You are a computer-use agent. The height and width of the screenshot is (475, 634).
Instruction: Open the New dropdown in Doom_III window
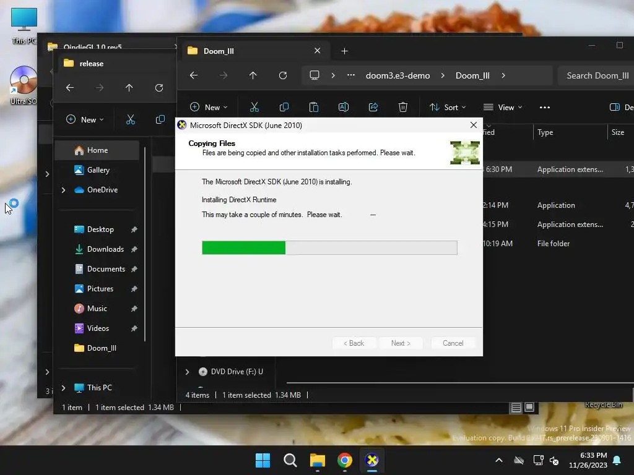click(209, 107)
